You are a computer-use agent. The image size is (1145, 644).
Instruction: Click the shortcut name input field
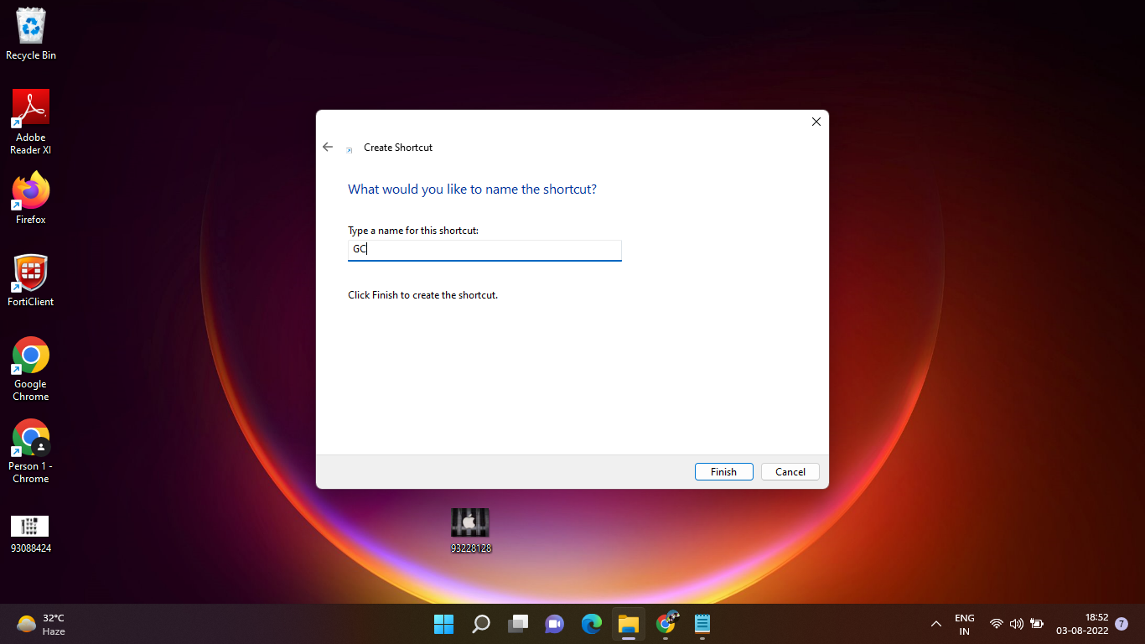[x=484, y=250]
